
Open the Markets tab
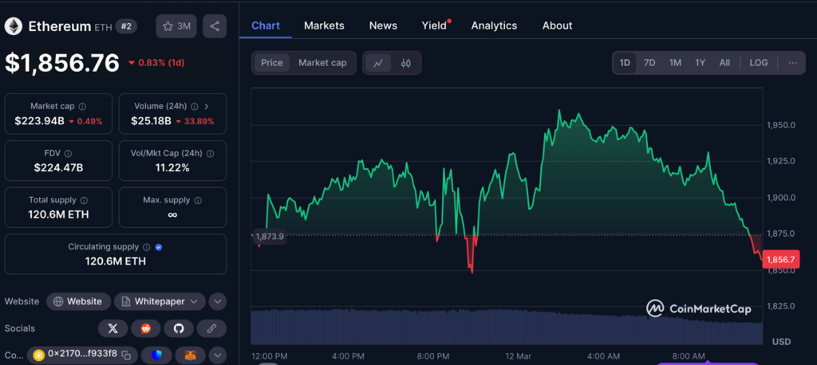[x=324, y=26]
